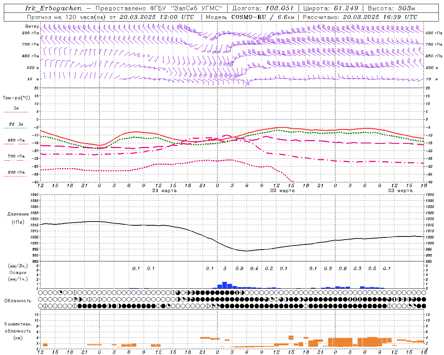The width and height of the screenshot is (444, 355).
Task: Click 985 on the left pressure axis
Action: click(x=35, y=261)
